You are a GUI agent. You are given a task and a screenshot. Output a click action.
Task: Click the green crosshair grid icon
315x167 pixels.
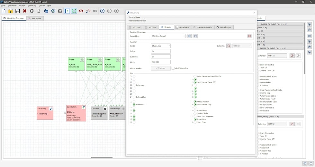[x=74, y=11]
